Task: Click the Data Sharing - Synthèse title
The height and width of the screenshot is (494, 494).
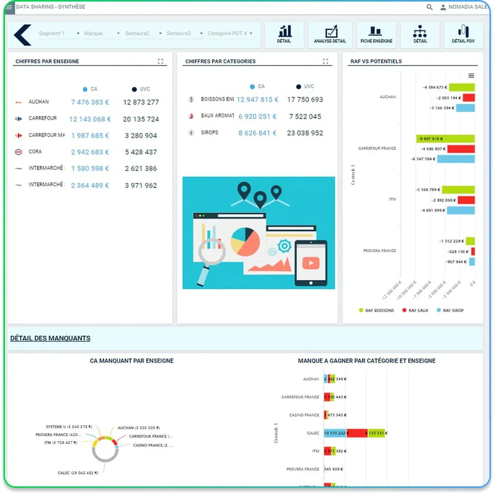Action: point(50,7)
